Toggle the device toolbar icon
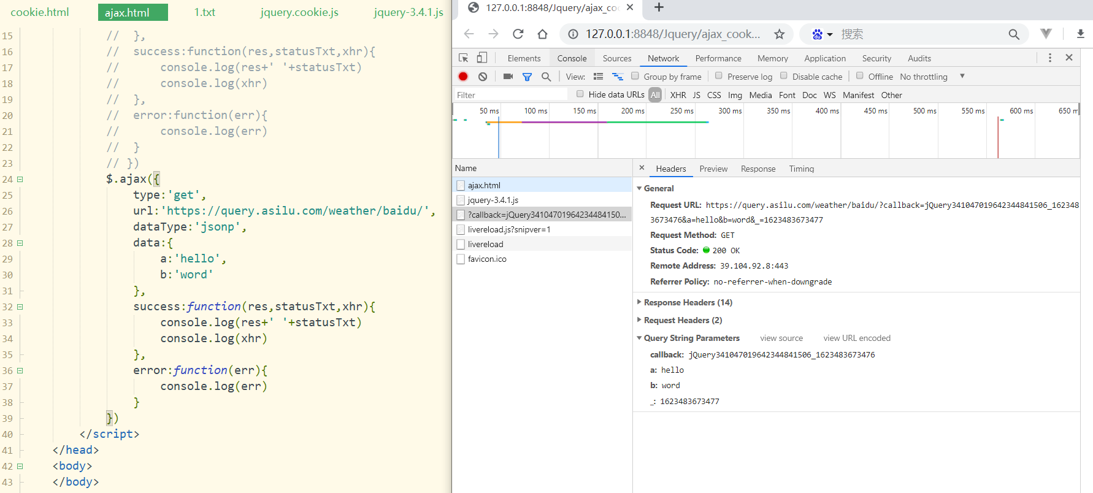Image resolution: width=1093 pixels, height=493 pixels. point(482,58)
